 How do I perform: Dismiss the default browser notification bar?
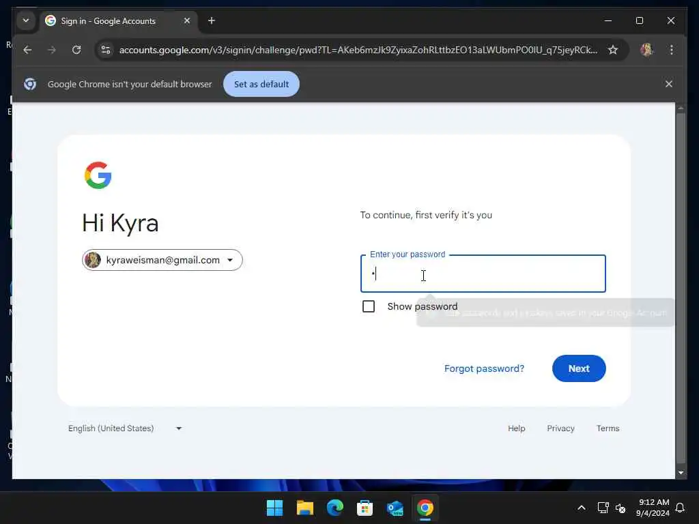pos(669,84)
